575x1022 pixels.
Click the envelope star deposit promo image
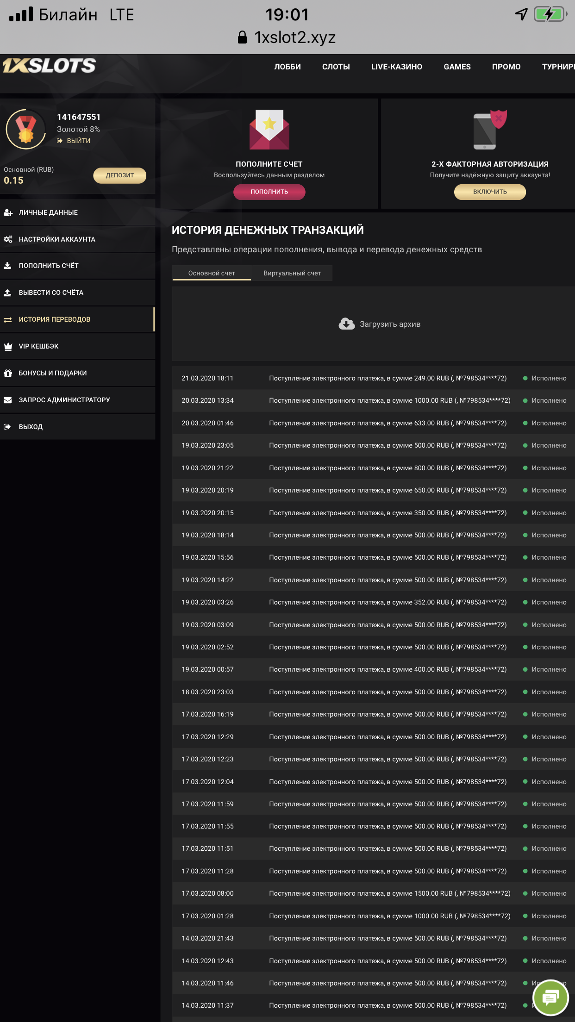point(269,130)
